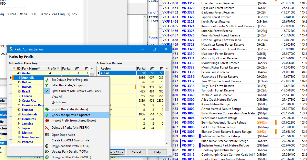Click the row pointer arrow beside Australia

[10, 78]
